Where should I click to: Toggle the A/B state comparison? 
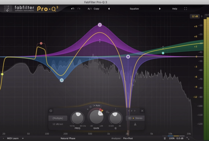coord(90,9)
